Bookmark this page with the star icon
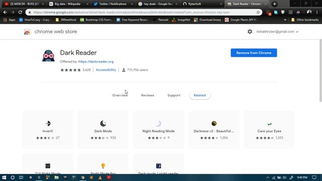The height and width of the screenshot is (181, 322). click(x=258, y=12)
